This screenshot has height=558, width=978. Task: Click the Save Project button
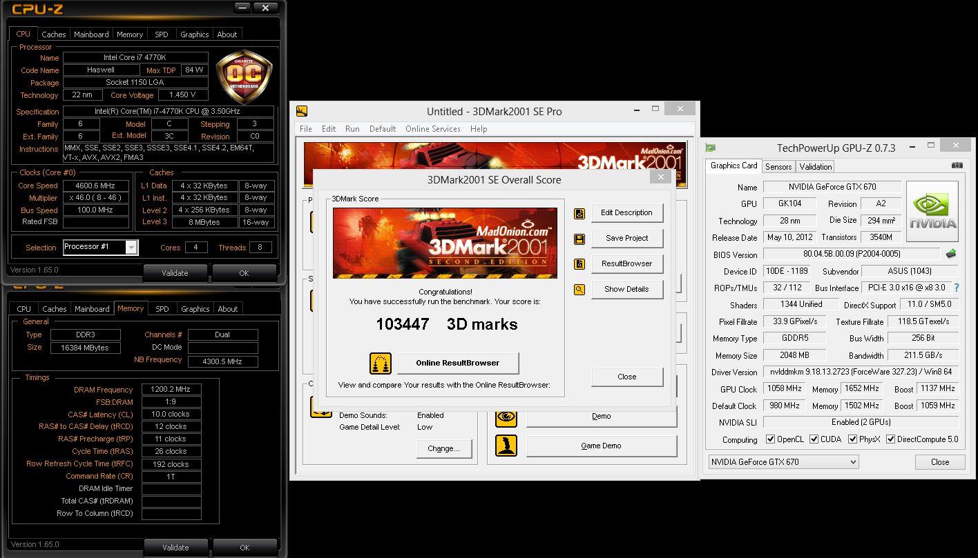626,238
